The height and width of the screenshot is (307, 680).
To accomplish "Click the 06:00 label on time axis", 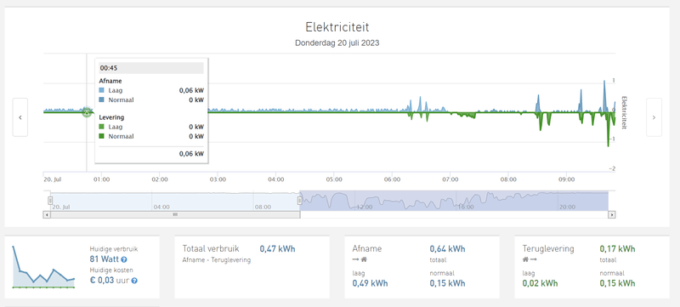I will point(392,179).
